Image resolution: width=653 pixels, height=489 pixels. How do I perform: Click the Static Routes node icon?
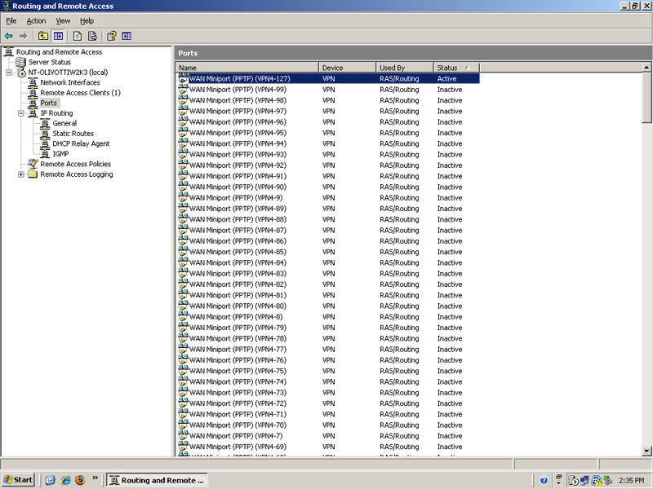click(45, 134)
